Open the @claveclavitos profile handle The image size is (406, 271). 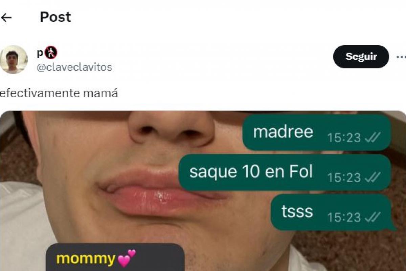74,67
